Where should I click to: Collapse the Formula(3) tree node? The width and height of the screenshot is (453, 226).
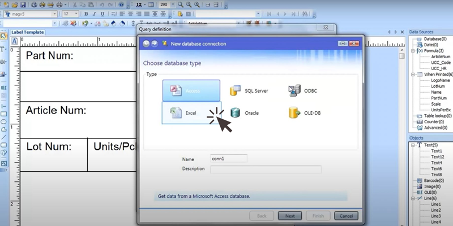coord(413,51)
